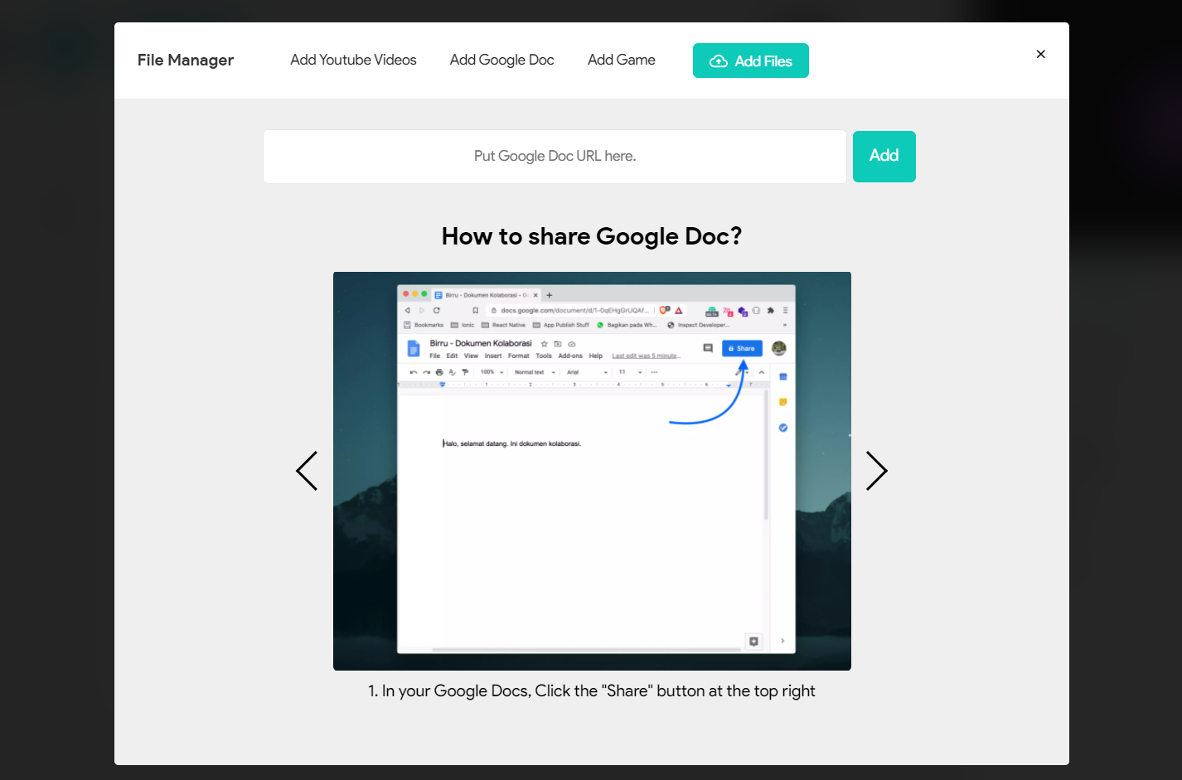Click the comment history icon in tutorial image

pos(708,348)
